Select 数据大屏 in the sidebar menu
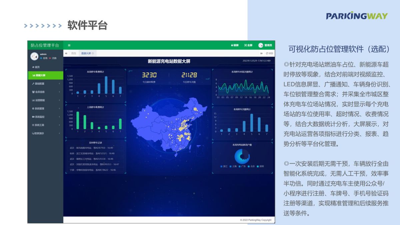Viewport: 400px width, 225px height. point(45,75)
